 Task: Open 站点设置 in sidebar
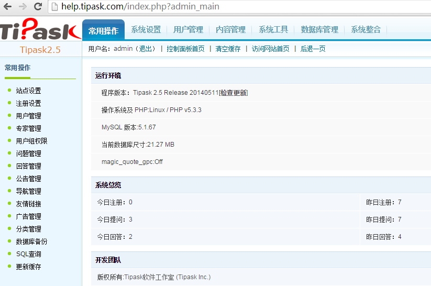click(x=29, y=91)
